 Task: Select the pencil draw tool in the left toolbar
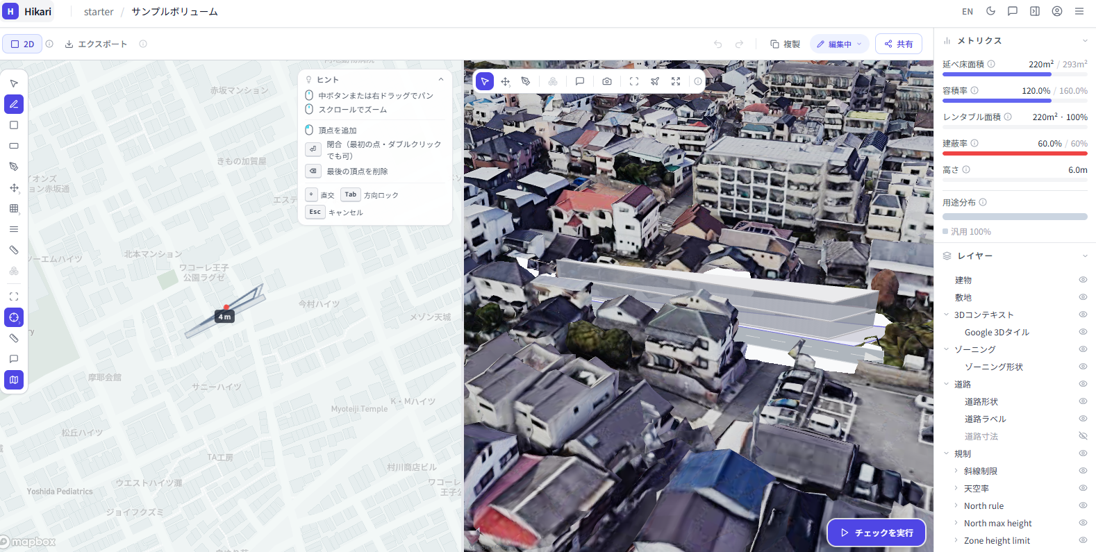click(14, 104)
